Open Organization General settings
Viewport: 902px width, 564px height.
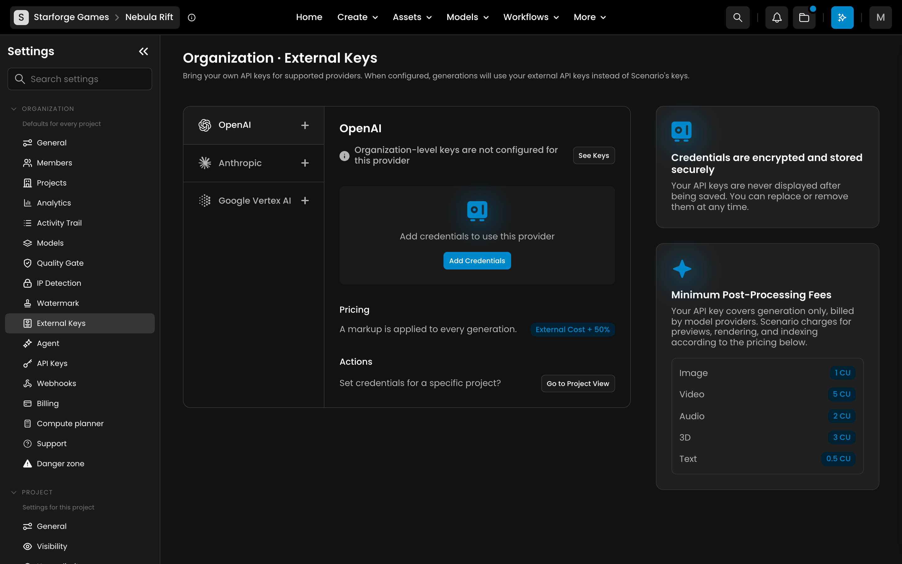(80, 143)
